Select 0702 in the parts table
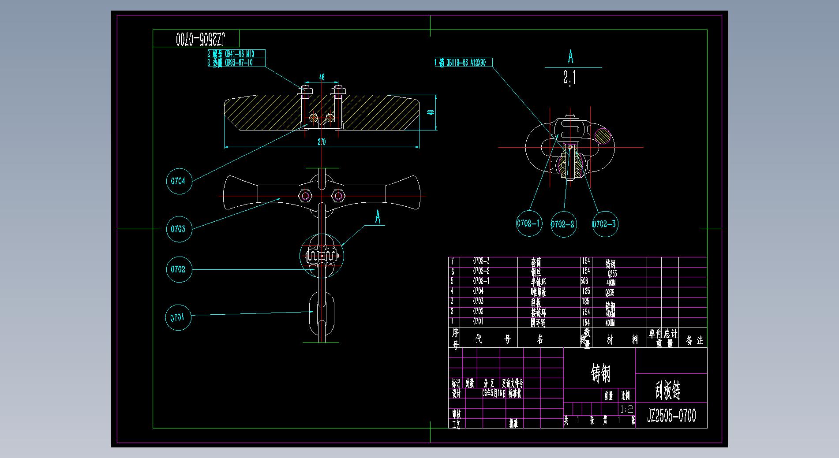 pos(478,311)
